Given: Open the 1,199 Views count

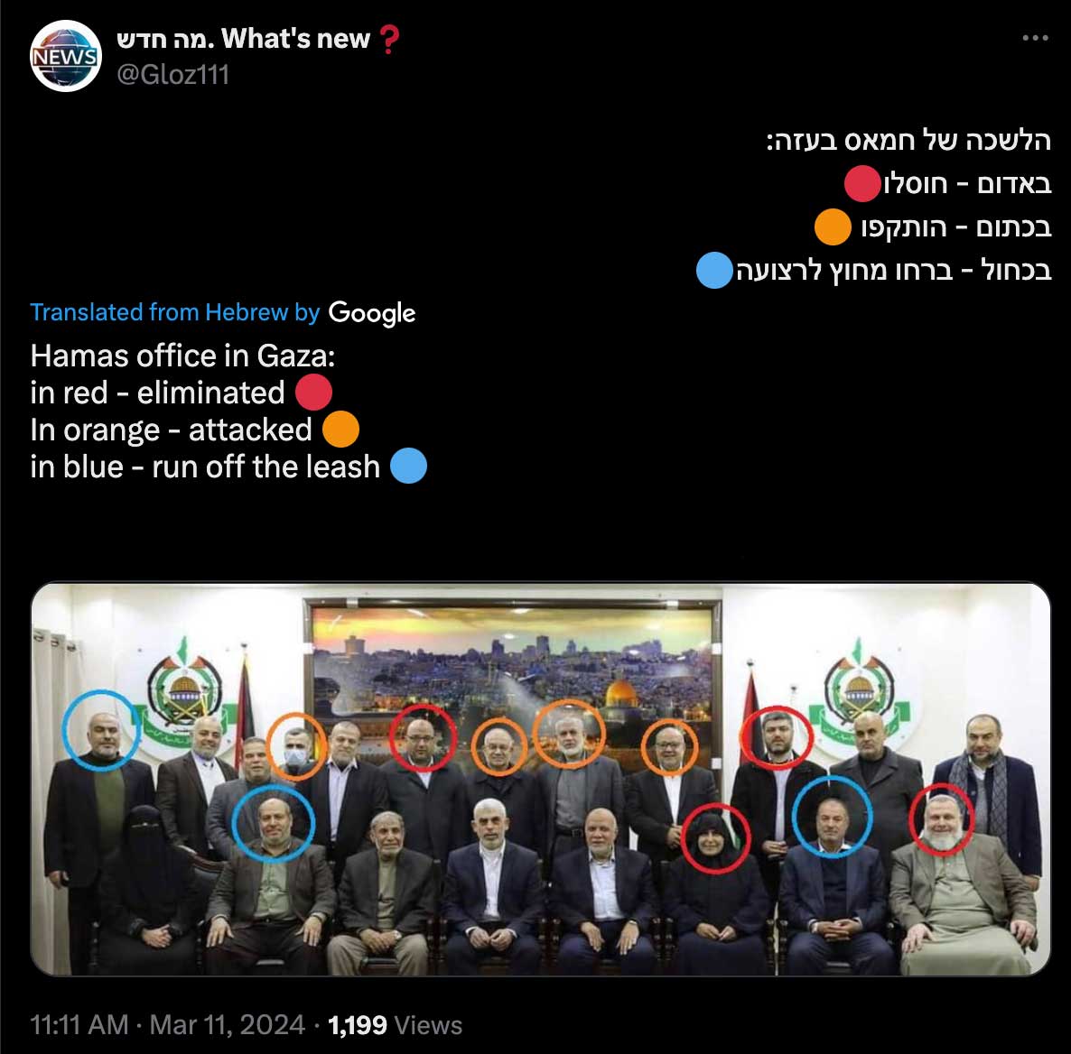Looking at the screenshot, I should pos(395,1024).
